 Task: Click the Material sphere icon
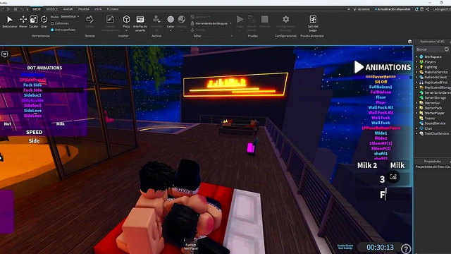(x=182, y=19)
